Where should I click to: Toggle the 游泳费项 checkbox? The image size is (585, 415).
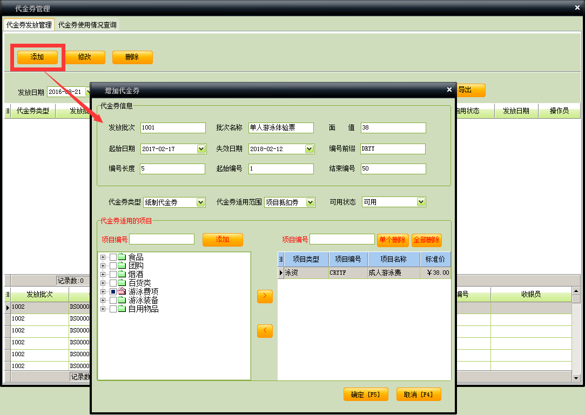point(113,291)
